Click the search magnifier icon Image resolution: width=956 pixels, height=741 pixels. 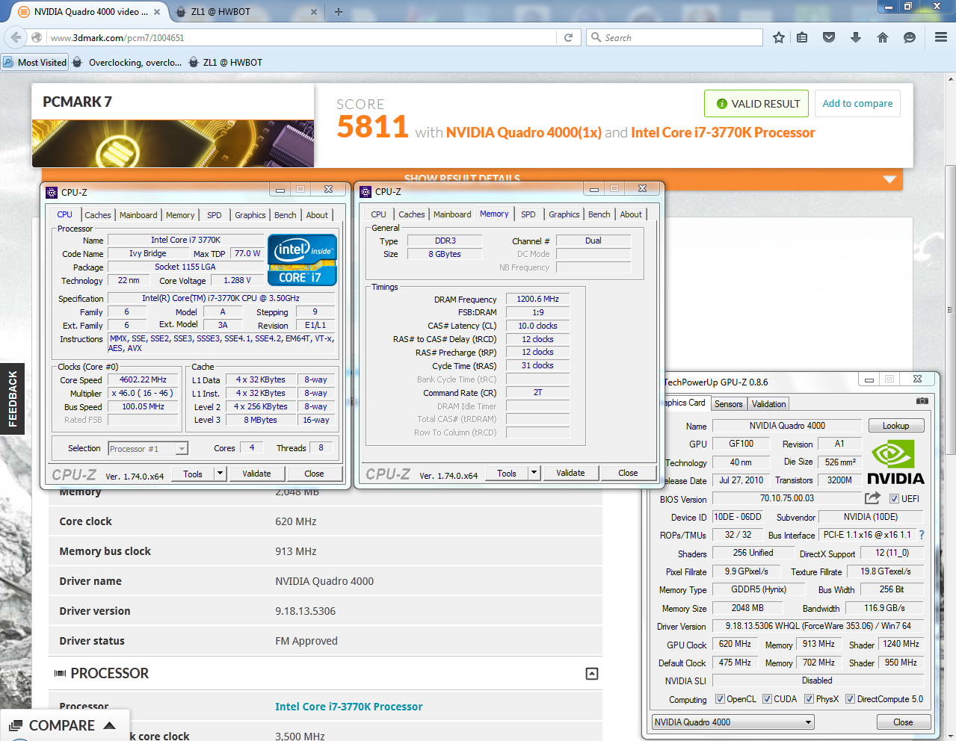click(596, 37)
